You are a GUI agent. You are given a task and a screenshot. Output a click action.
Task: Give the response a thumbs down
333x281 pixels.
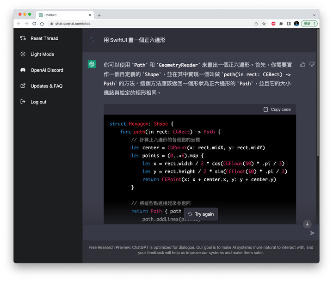click(312, 64)
